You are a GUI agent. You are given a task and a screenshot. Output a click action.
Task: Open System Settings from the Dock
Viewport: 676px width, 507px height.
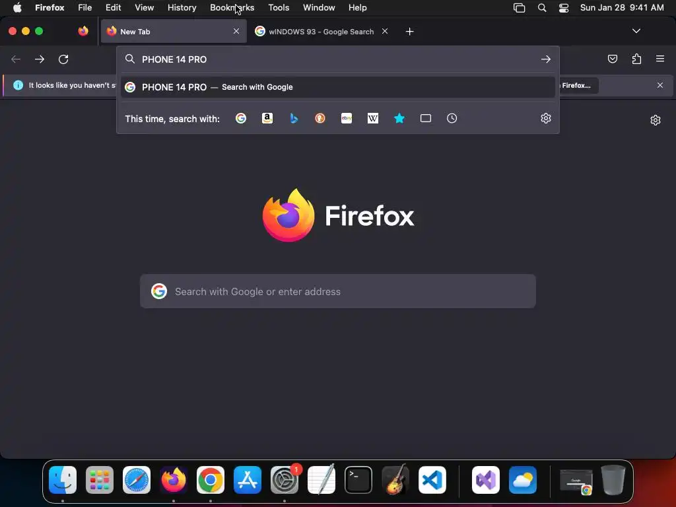tap(285, 480)
